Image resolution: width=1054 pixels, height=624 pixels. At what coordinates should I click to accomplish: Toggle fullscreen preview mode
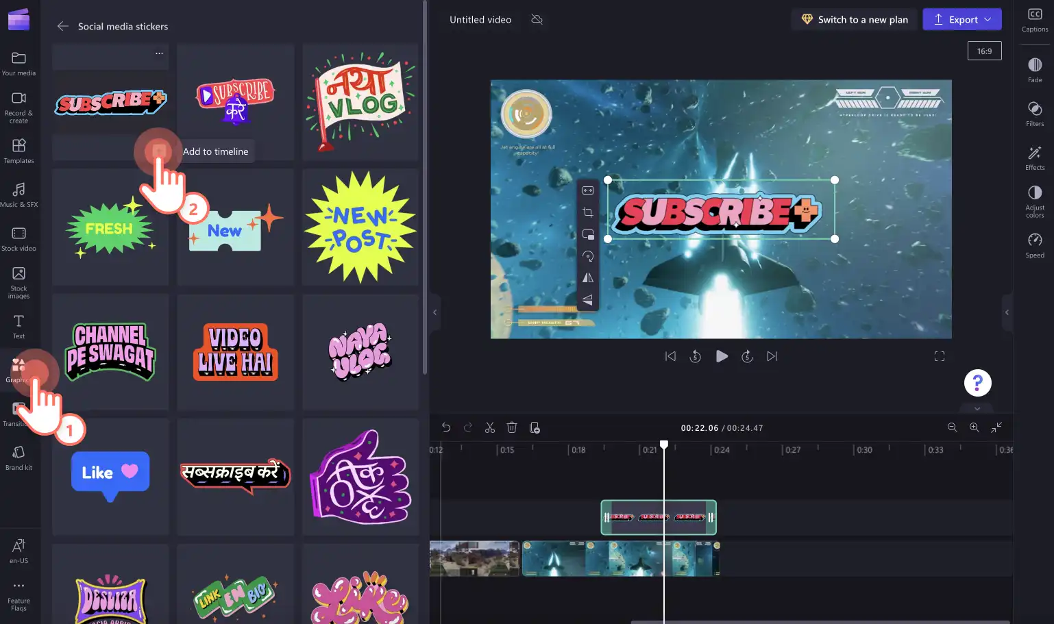940,356
